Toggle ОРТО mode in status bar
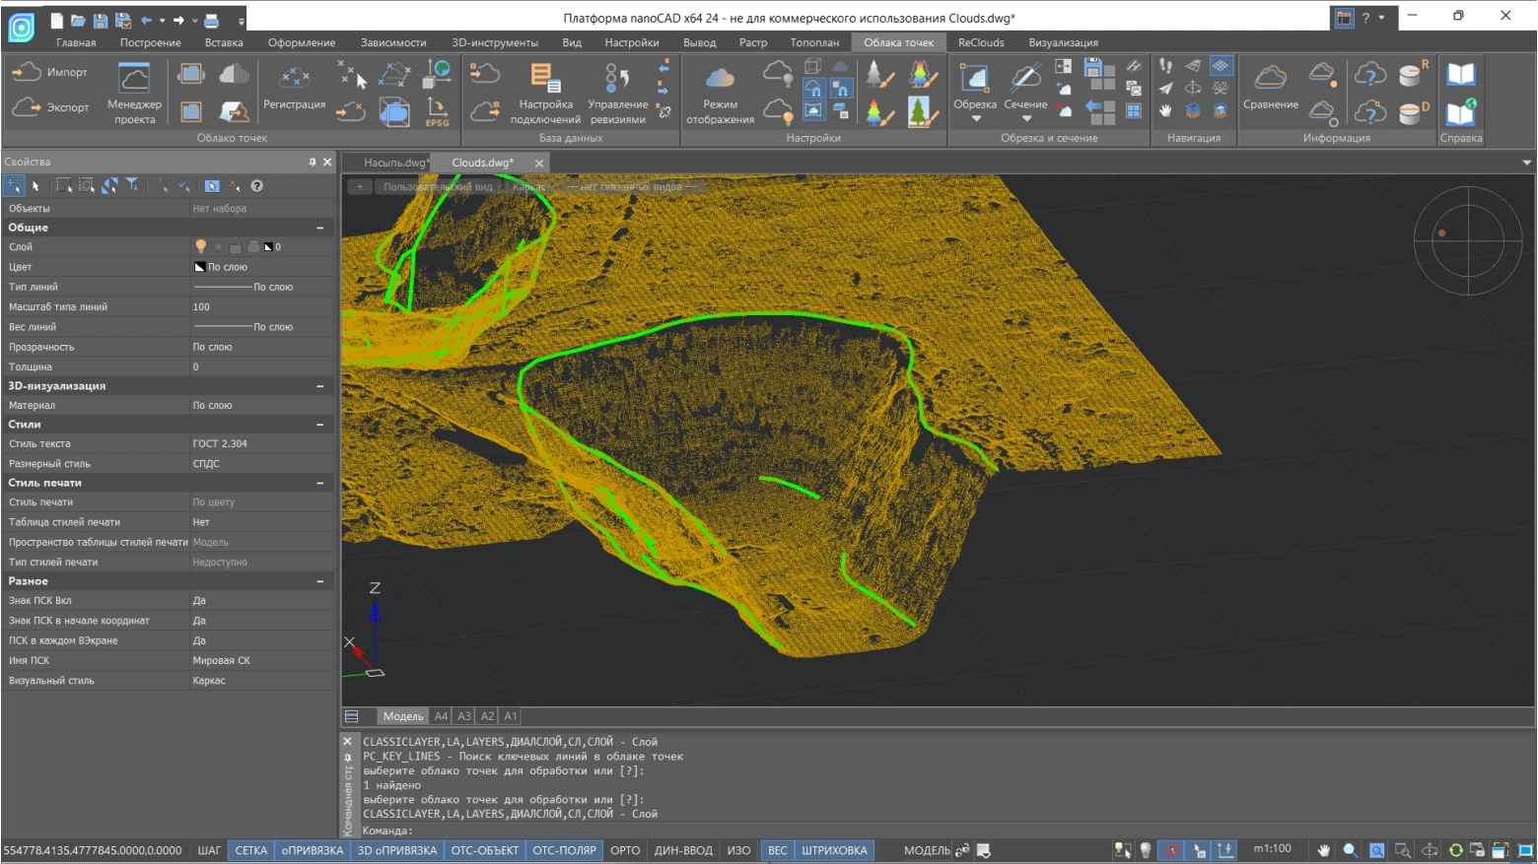This screenshot has width=1538, height=864. pyautogui.click(x=625, y=850)
